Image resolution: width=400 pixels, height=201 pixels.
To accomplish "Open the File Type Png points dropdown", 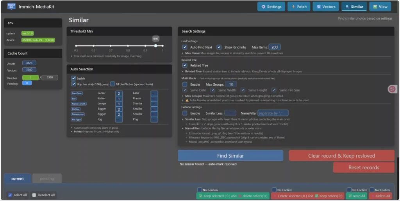I will (154, 120).
